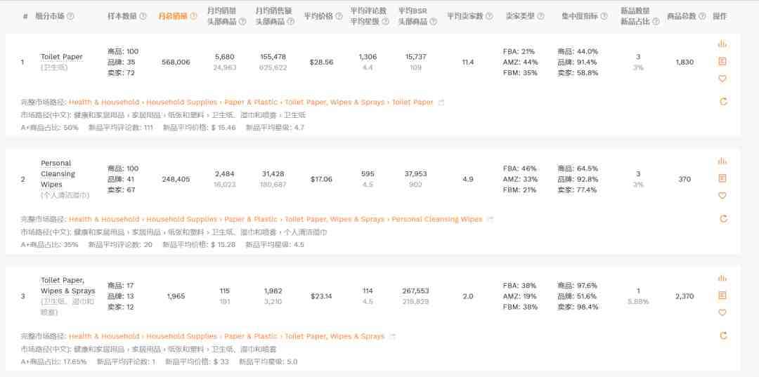Open Personal Cleansing Wipes link in row 2 path
This screenshot has height=377, width=759.
[437, 219]
